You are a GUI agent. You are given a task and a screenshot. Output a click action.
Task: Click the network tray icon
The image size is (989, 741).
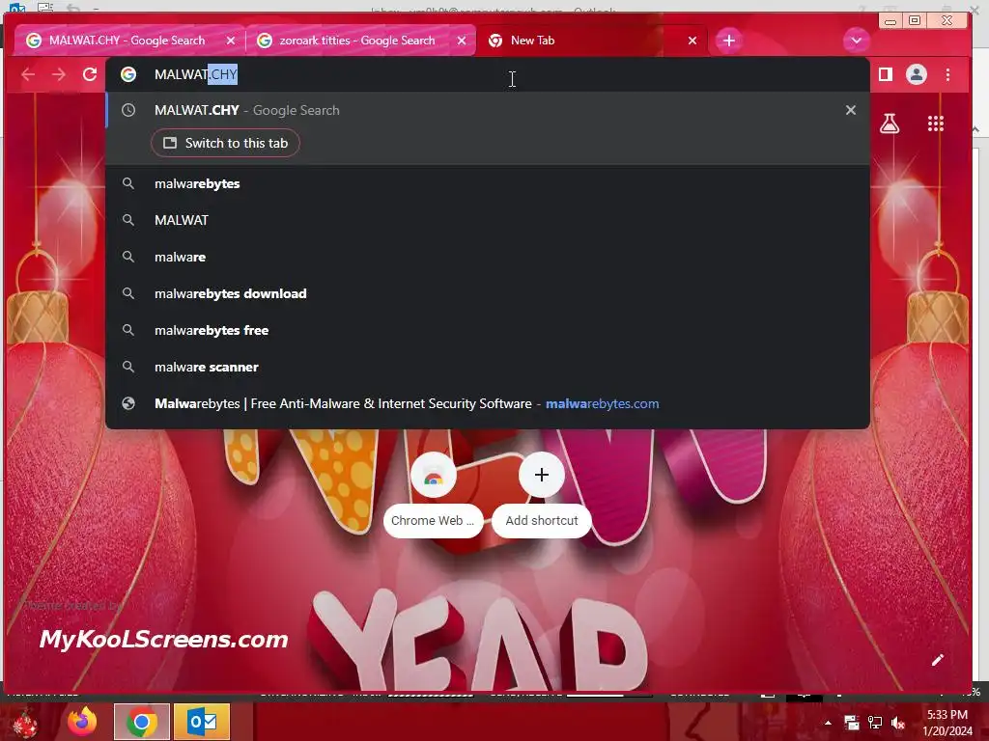tap(875, 723)
